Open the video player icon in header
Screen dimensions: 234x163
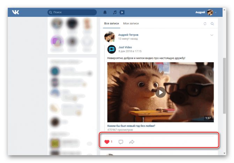122,12
